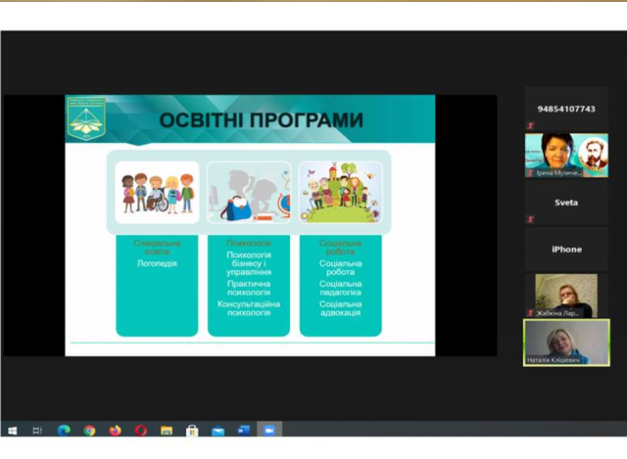Click the Task View icon in taskbar
Image resolution: width=627 pixels, height=459 pixels.
click(x=38, y=430)
